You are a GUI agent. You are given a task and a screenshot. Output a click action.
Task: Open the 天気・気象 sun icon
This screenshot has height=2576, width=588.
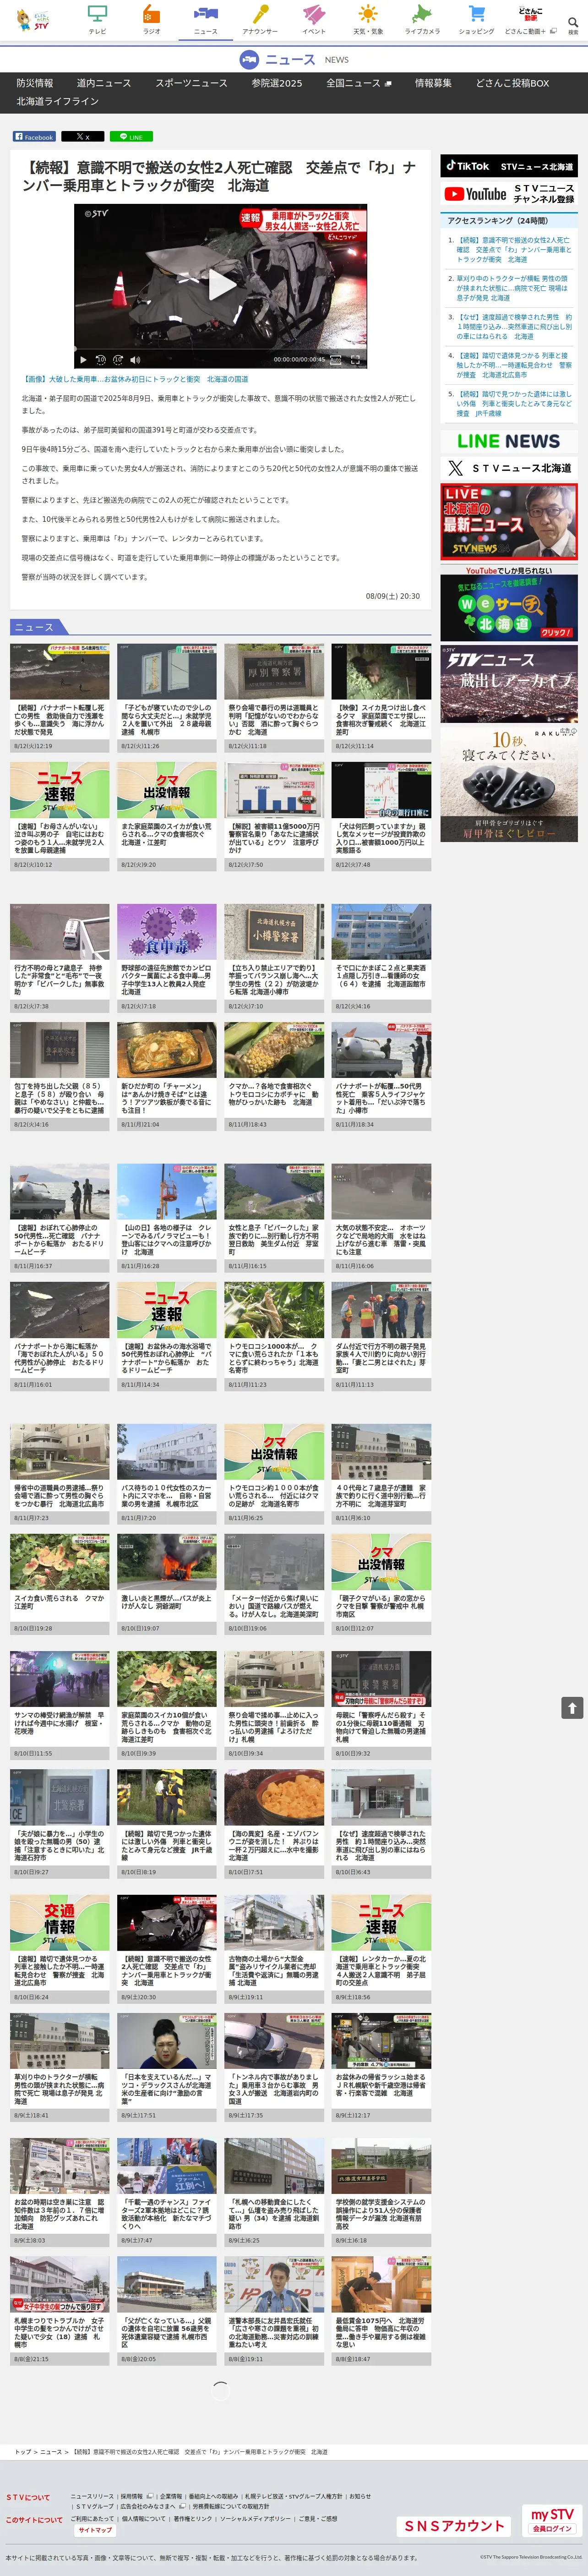[x=368, y=19]
